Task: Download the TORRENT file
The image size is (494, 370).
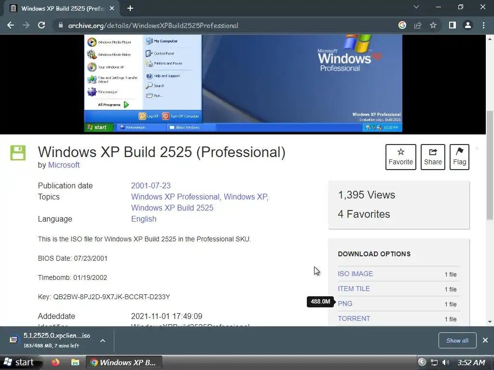Action: tap(354, 318)
